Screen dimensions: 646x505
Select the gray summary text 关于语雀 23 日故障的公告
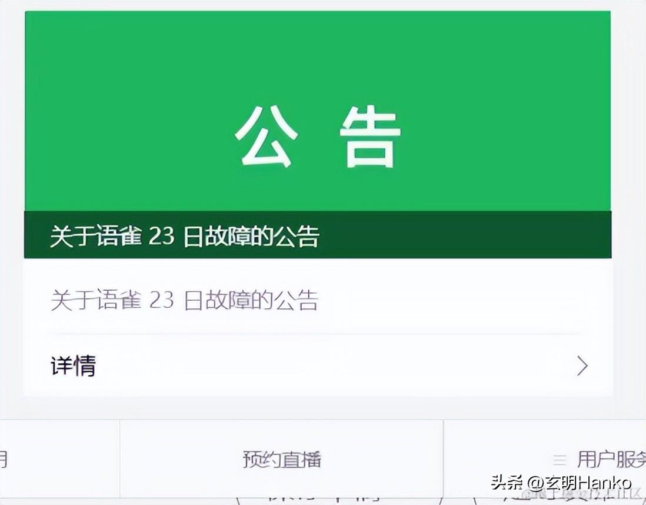(x=185, y=300)
